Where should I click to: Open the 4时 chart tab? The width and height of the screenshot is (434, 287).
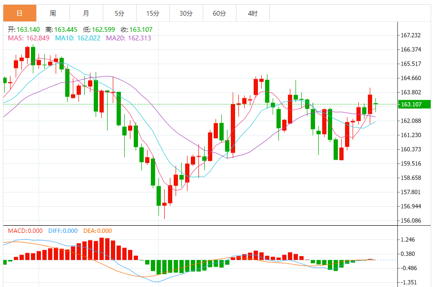point(253,13)
